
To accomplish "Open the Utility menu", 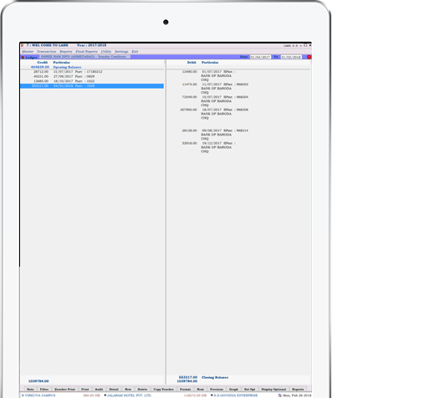I will click(x=106, y=52).
